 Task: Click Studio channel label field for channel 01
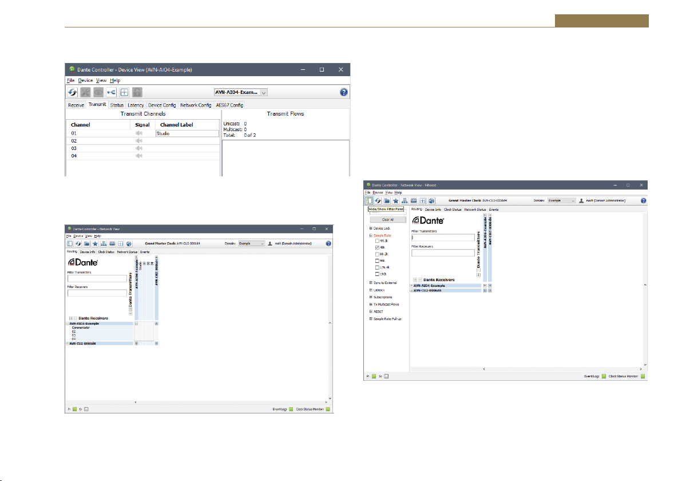(x=187, y=133)
